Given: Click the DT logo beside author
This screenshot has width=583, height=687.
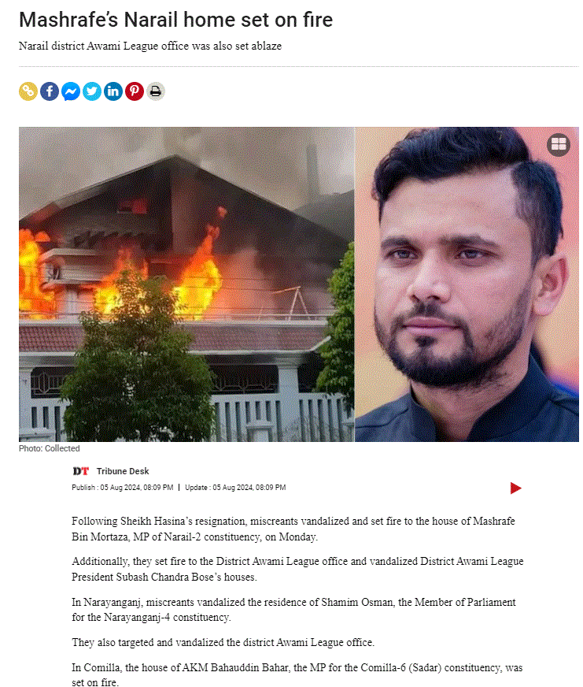Looking at the screenshot, I should [80, 471].
